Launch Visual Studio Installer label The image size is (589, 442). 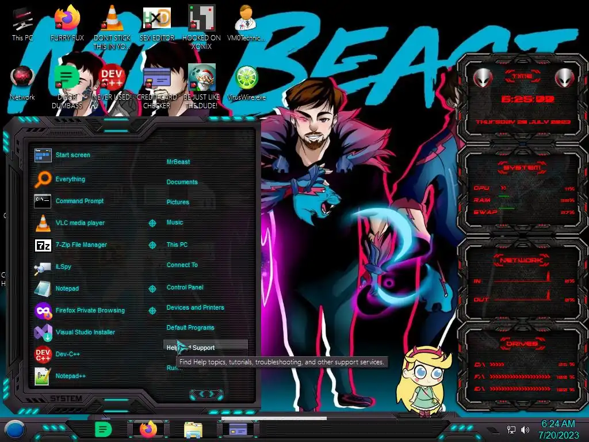85,332
